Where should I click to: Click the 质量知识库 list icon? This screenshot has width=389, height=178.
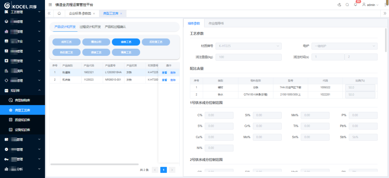click(10, 120)
